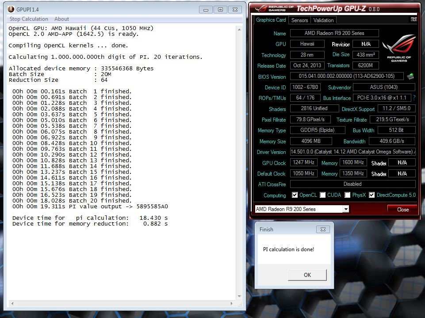Click the Republic of Gamers logo in GPU-Z

[x=399, y=48]
